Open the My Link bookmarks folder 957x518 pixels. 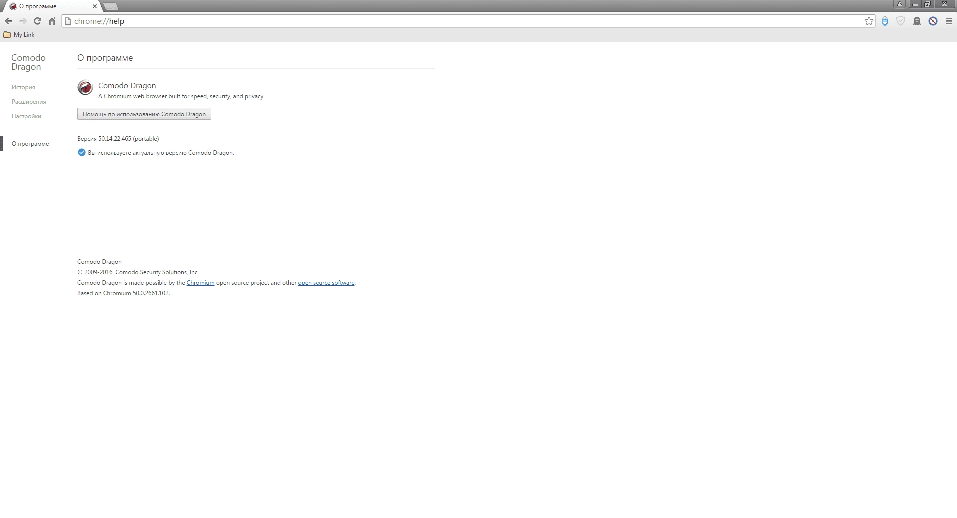(x=19, y=35)
